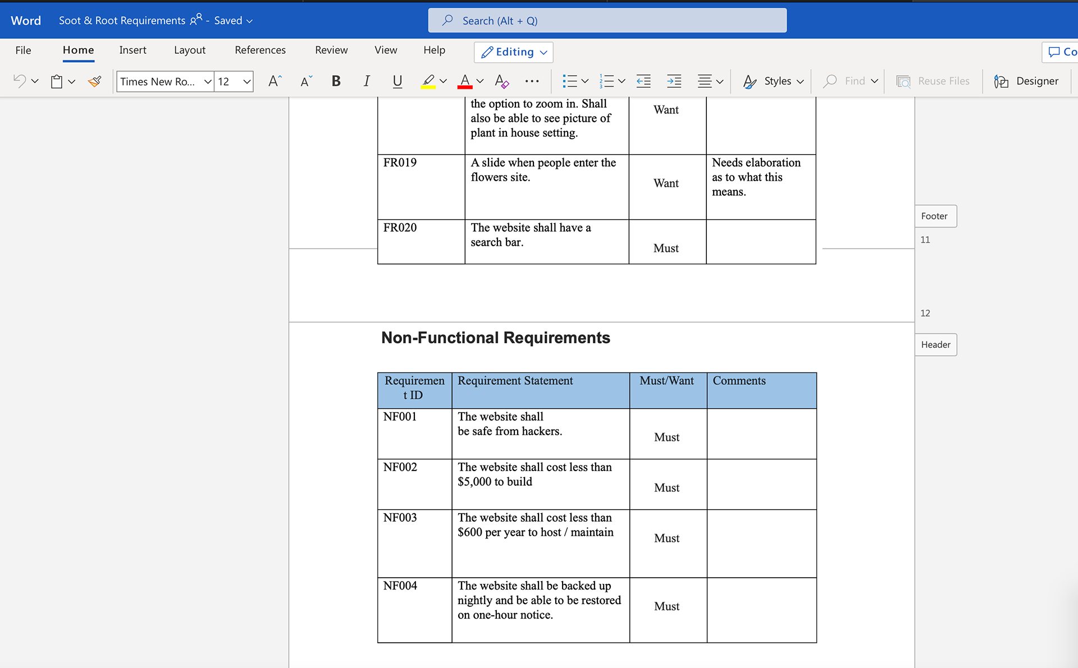This screenshot has height=668, width=1078.
Task: Apply the yellow text highlight color
Action: coord(428,81)
